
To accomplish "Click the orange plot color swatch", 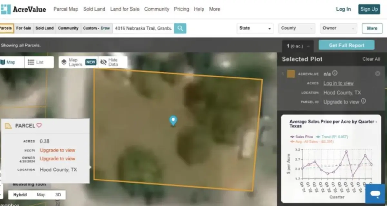I will coord(291,74).
